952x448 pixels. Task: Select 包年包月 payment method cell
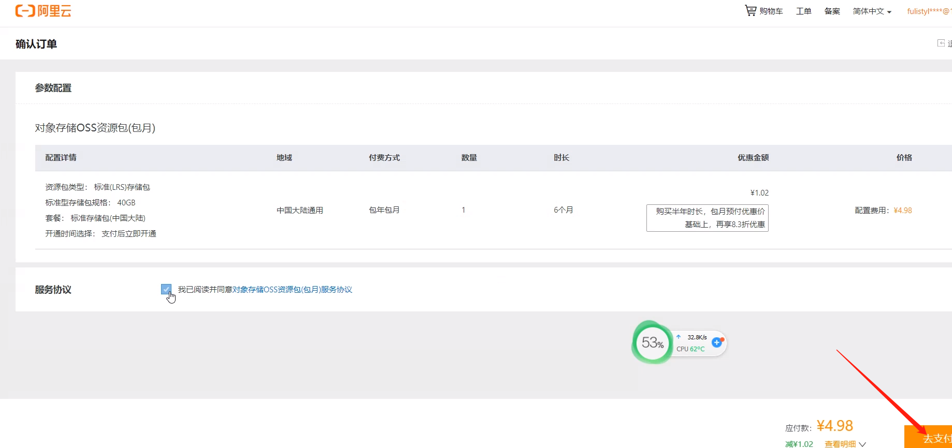(x=384, y=210)
